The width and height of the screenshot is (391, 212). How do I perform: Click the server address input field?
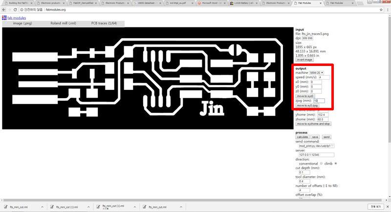[x=316, y=155]
